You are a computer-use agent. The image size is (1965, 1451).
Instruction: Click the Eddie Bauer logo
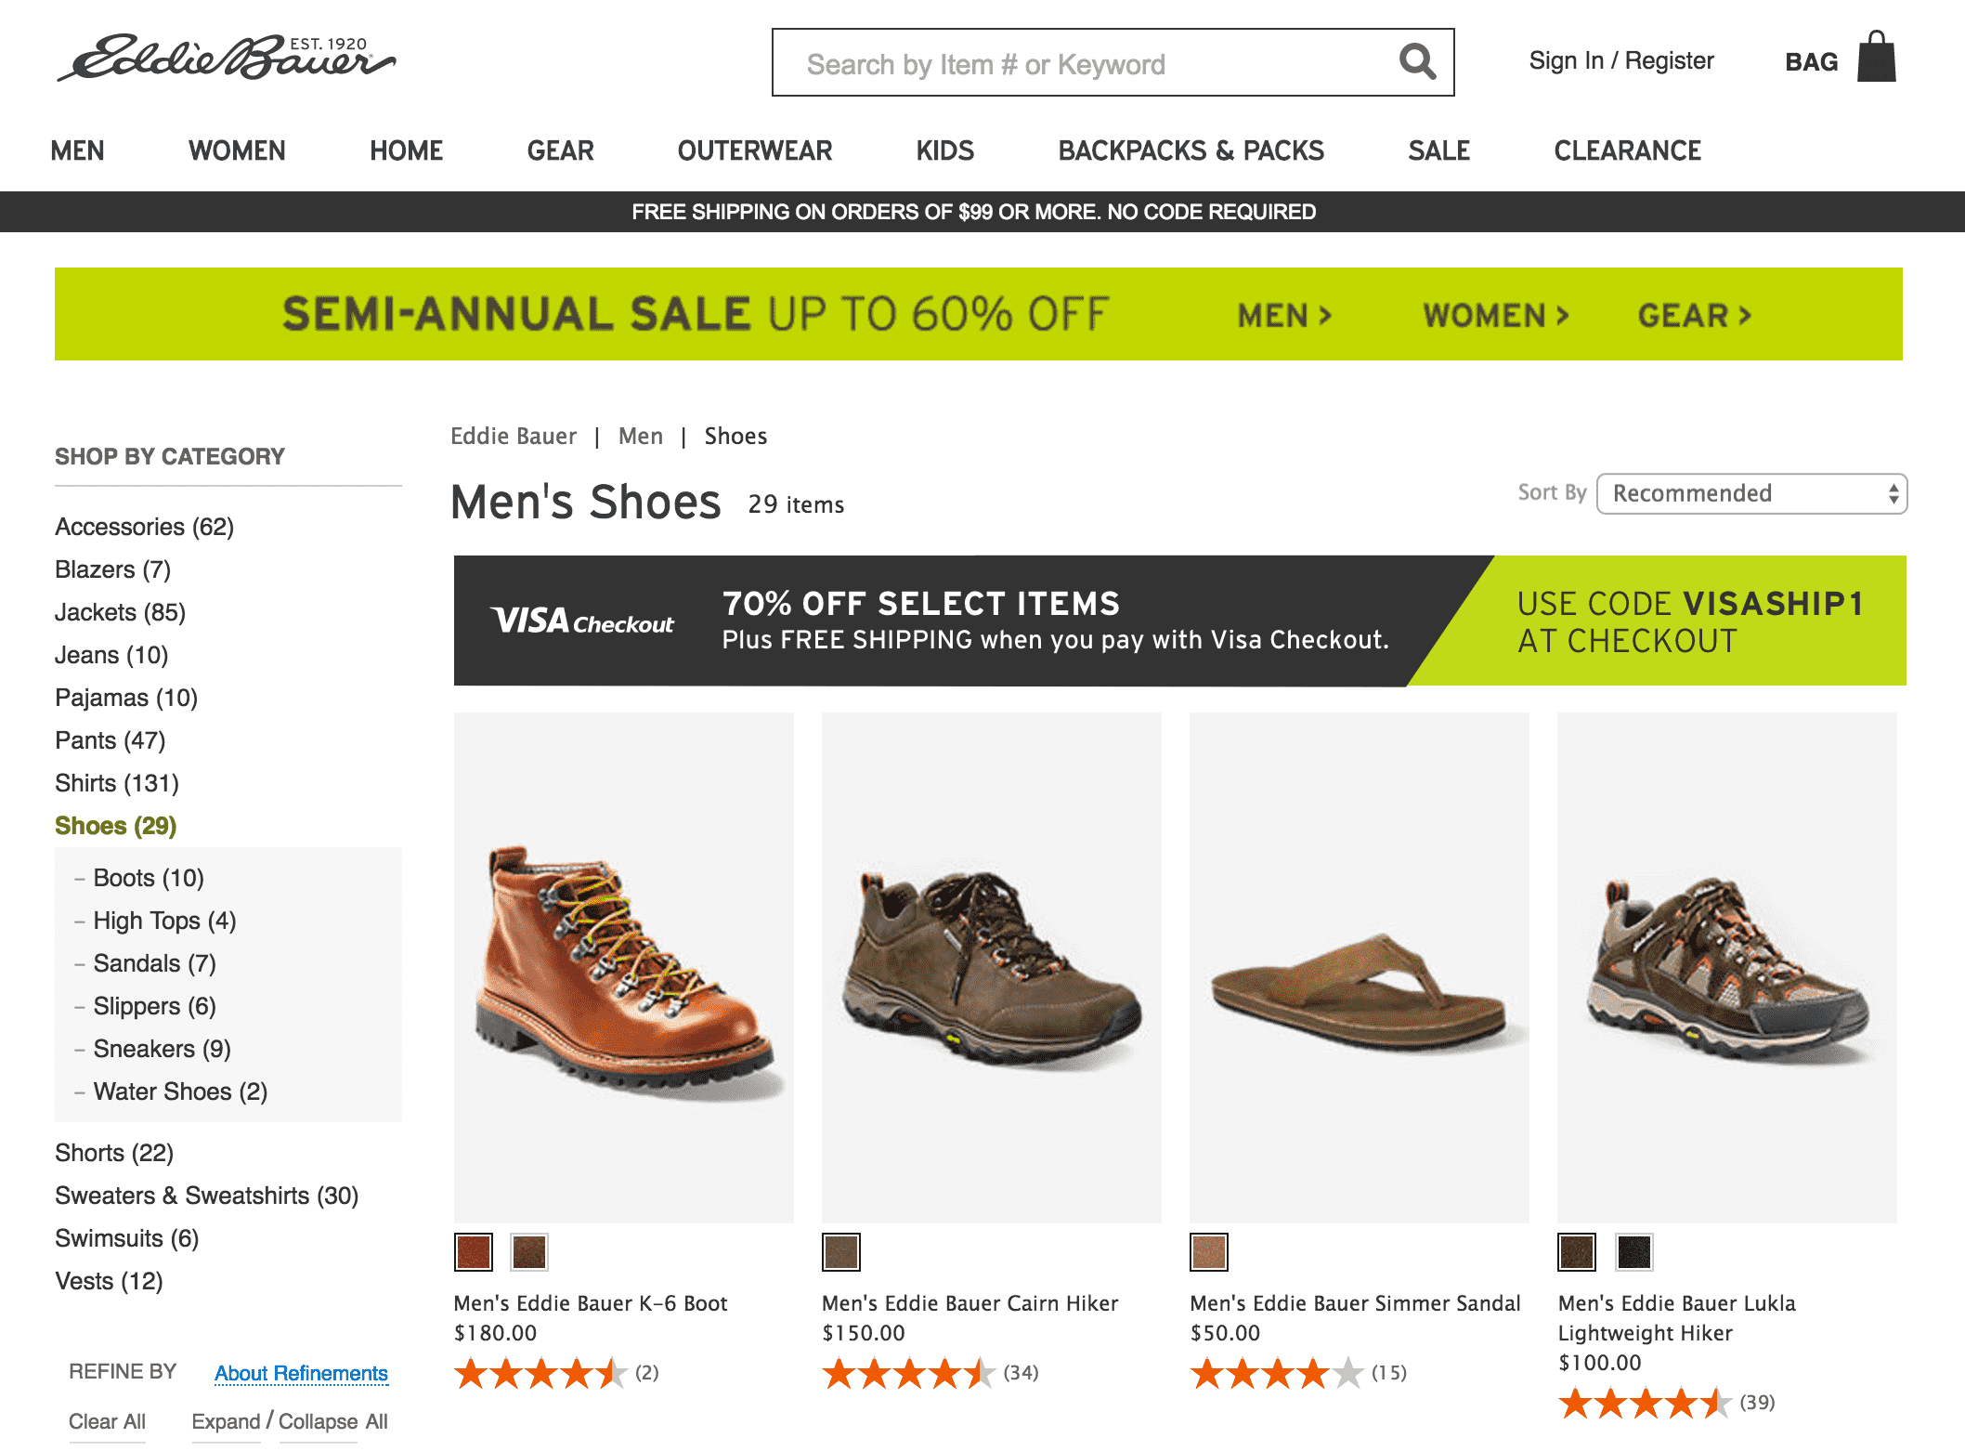point(226,59)
